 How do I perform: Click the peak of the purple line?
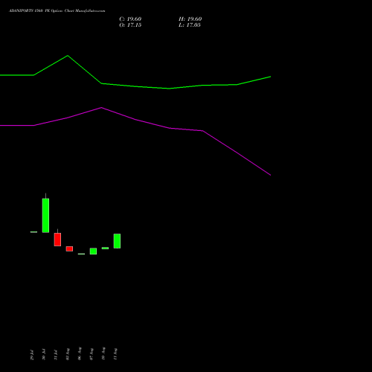coord(101,108)
